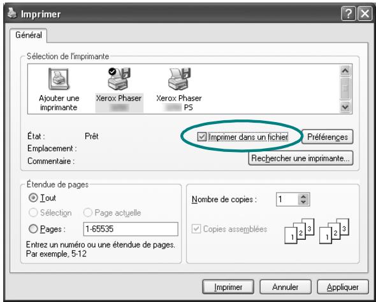Viewport: 376px width, 302px height.
Task: Click the État label
Action: 36,136
